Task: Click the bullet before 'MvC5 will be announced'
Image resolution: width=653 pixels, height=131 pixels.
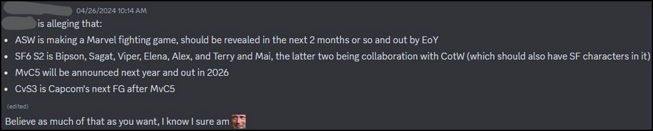Action: pyautogui.click(x=6, y=73)
